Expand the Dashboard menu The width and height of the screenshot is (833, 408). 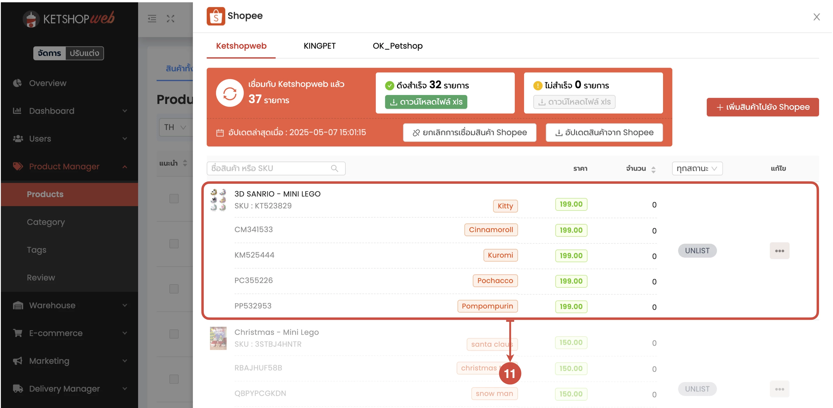(x=125, y=111)
